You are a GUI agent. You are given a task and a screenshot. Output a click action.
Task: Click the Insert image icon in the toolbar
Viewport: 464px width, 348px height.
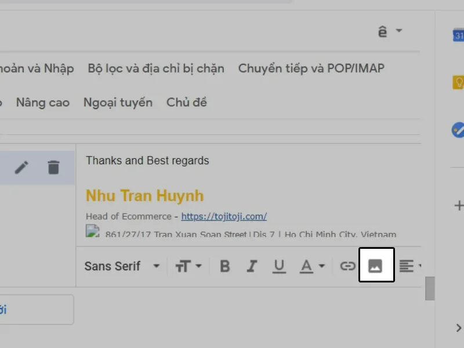(x=376, y=265)
